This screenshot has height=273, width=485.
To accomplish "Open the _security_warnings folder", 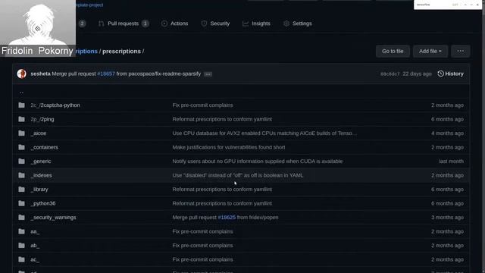I will click(x=54, y=218).
